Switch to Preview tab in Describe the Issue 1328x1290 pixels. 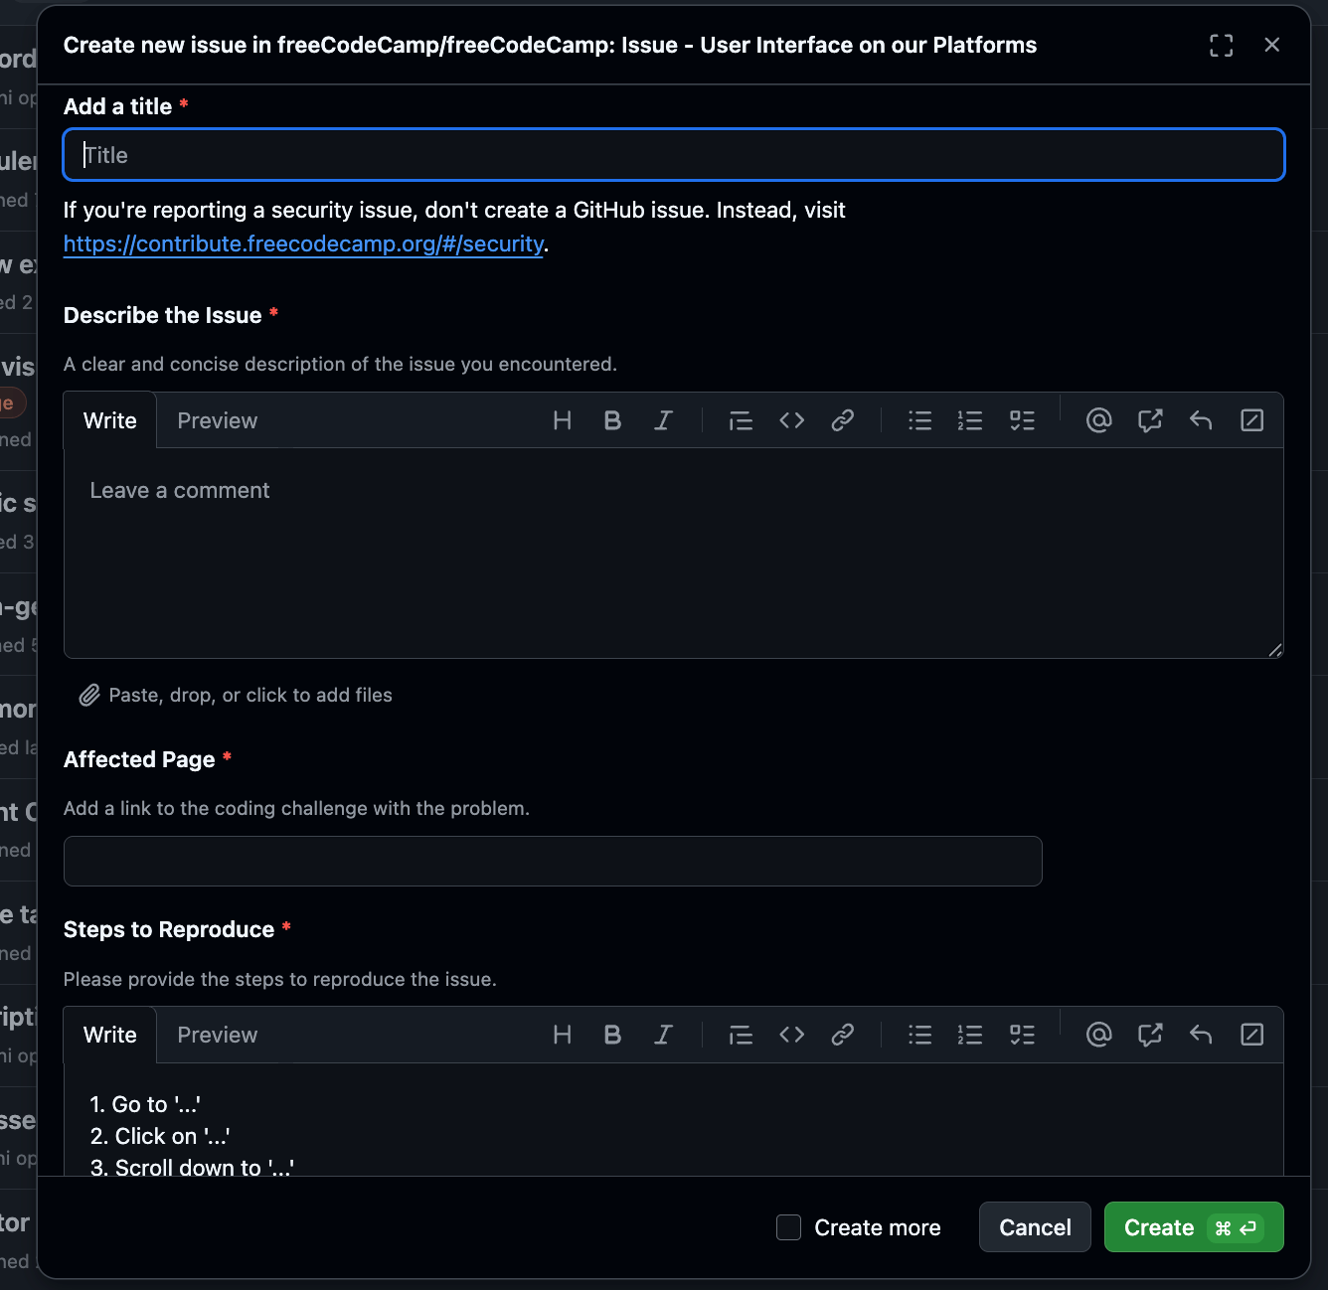tap(218, 420)
